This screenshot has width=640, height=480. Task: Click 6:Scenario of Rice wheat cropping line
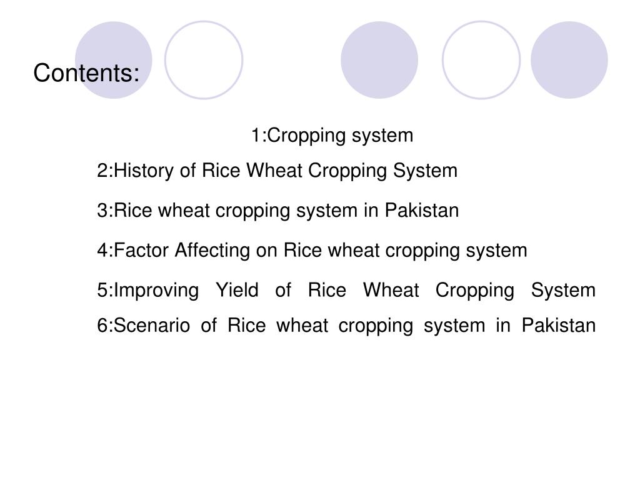(x=346, y=326)
